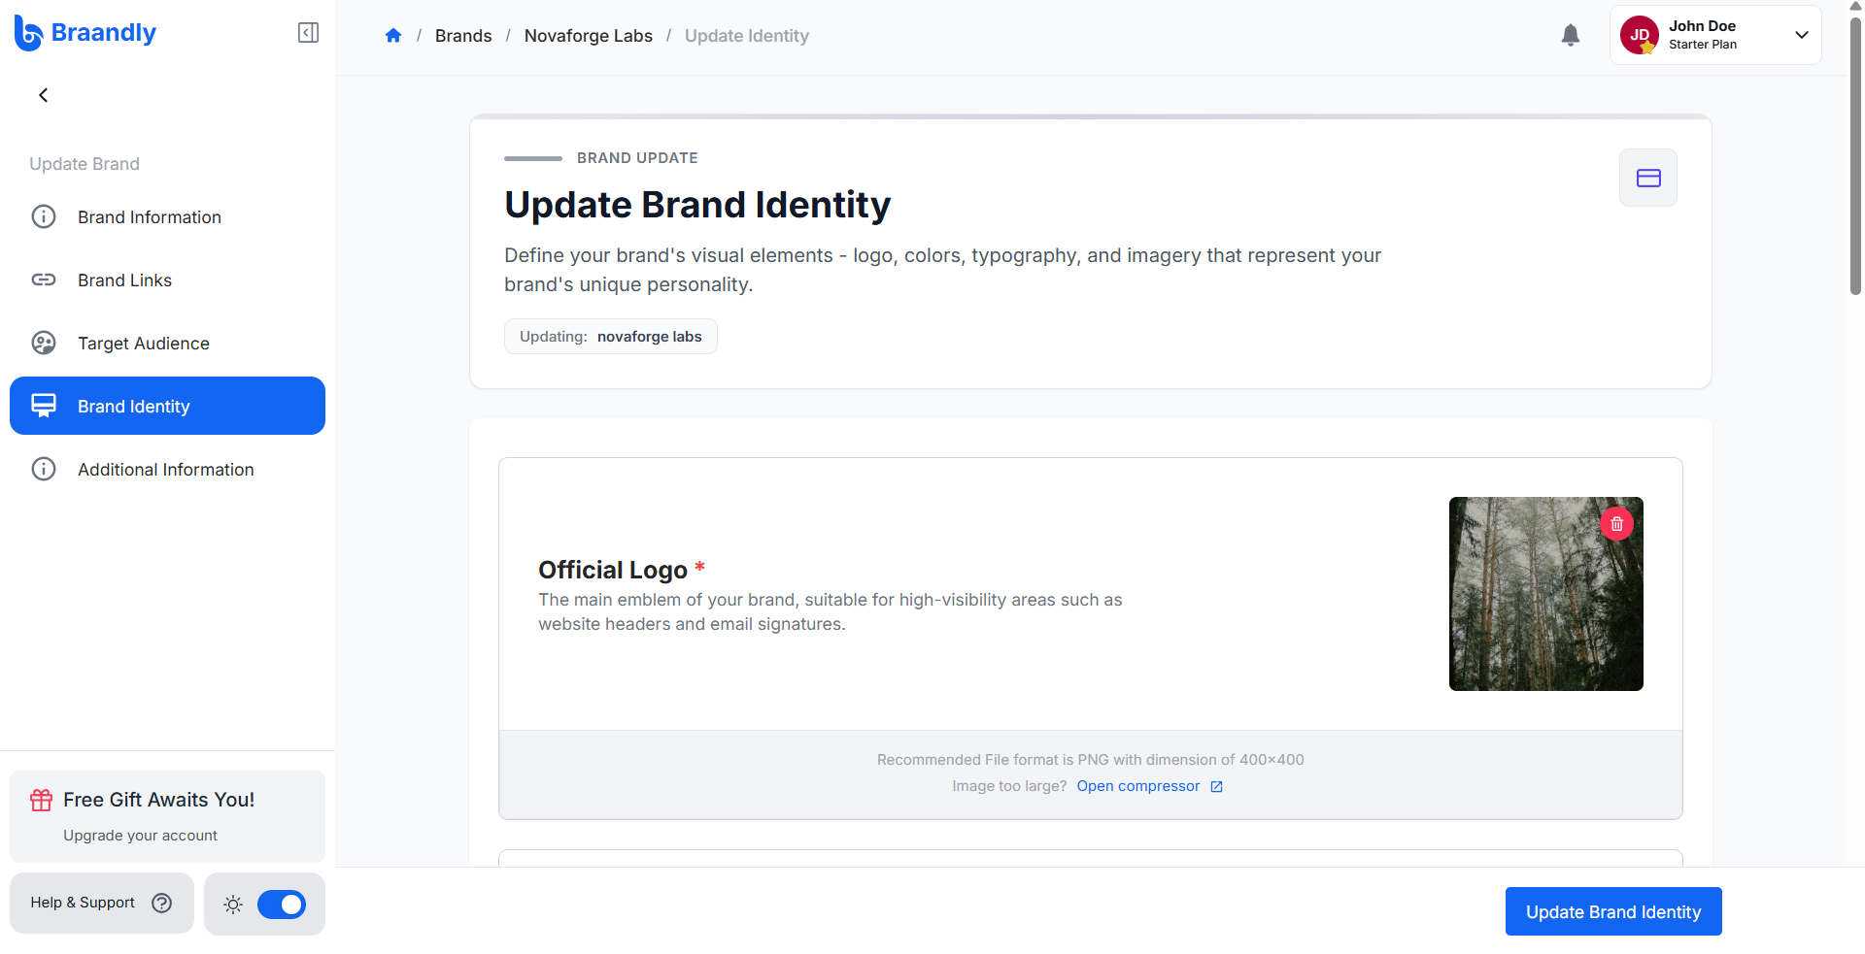1865x954 pixels.
Task: Click the Update Identity breadcrumb
Action: pos(747,36)
